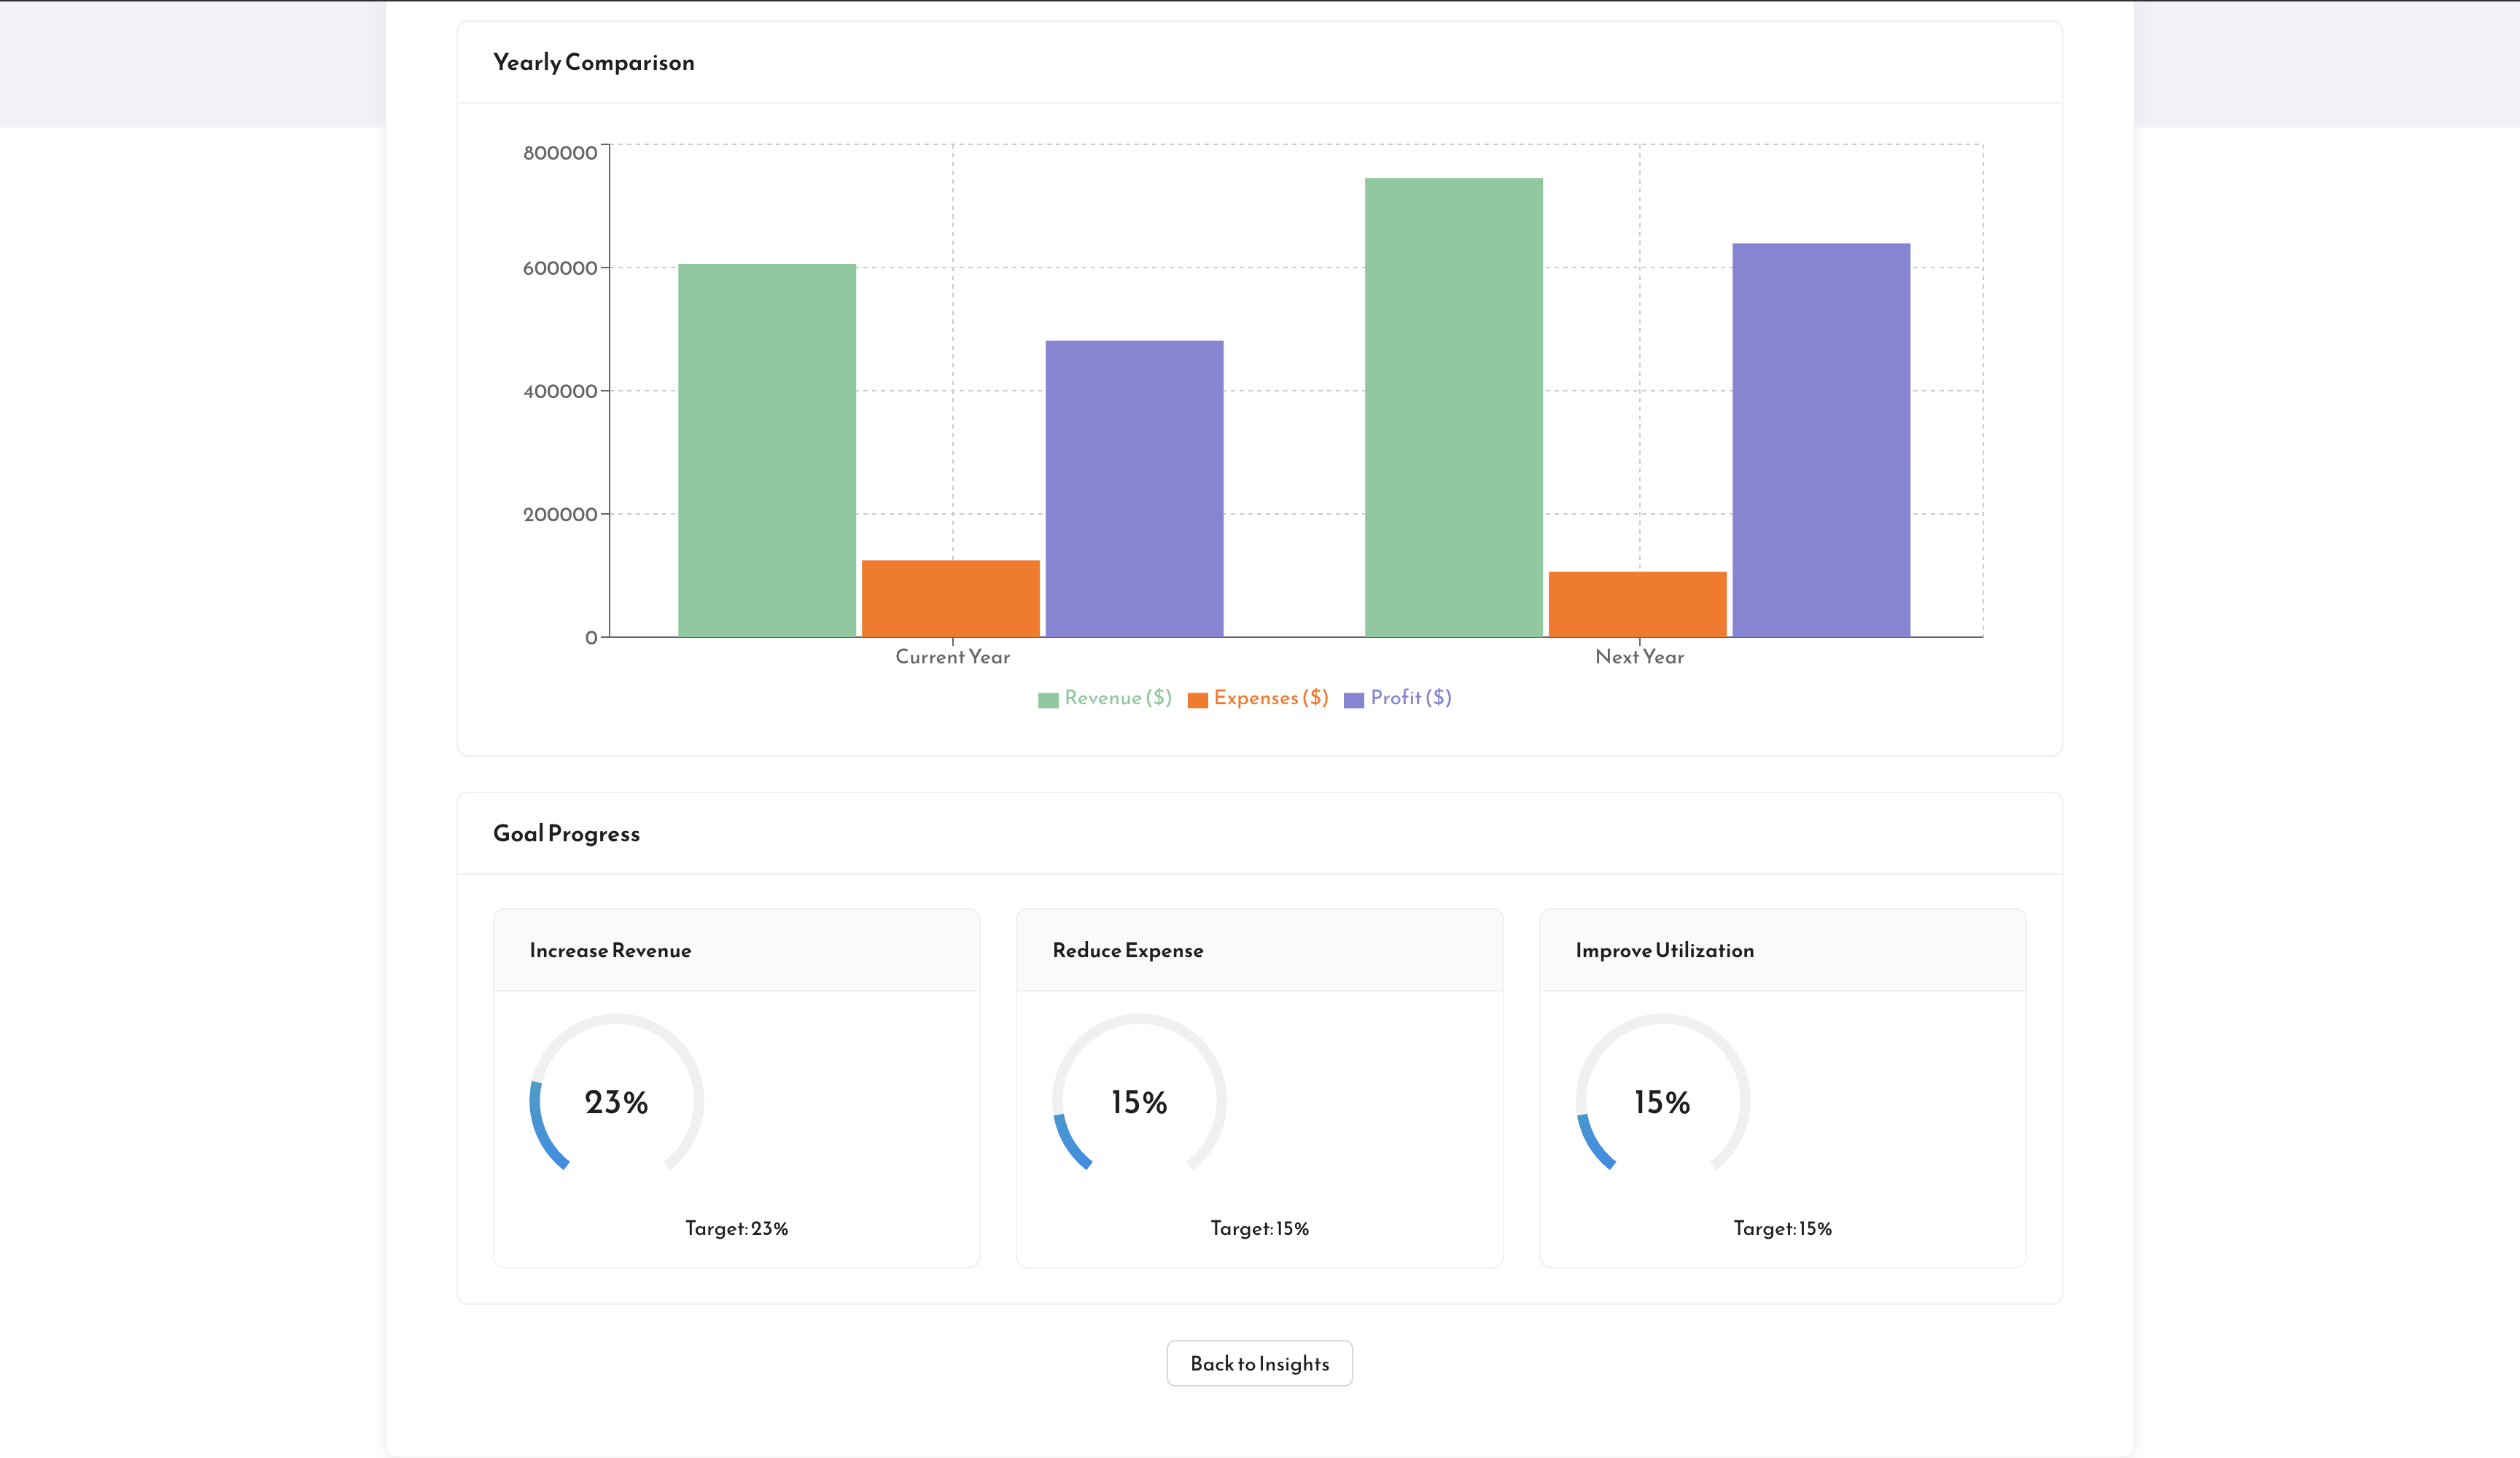Toggle the Expenses ($) legend entry
The height and width of the screenshot is (1458, 2520).
point(1256,698)
